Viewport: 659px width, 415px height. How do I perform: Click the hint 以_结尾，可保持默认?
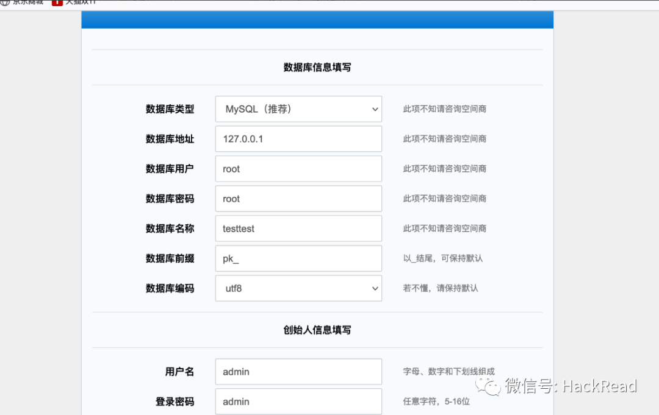click(x=443, y=258)
